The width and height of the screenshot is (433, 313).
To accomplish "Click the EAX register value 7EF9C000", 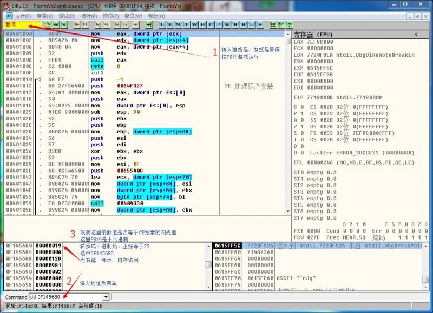I will (320, 42).
